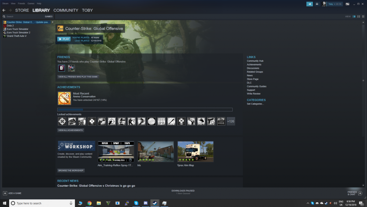Click the Toby profile avatar picture
Screen dimensions: 367x207
[x=324, y=4]
